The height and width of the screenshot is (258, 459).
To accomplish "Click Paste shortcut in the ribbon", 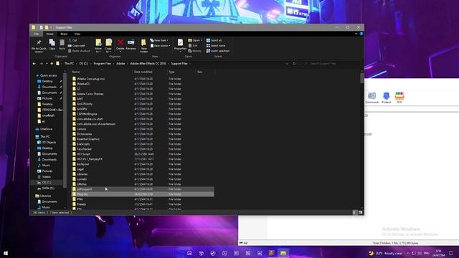I will pyautogui.click(x=79, y=51).
